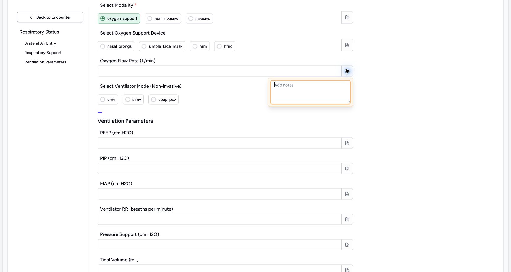Image resolution: width=511 pixels, height=272 pixels.
Task: Toggle notes icon beside Oxygen Flow Rate field
Action: coord(347,71)
